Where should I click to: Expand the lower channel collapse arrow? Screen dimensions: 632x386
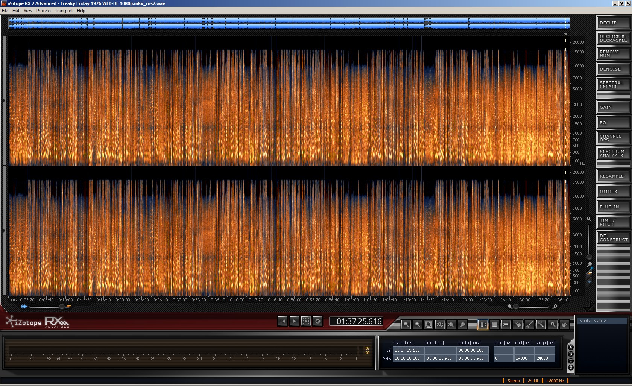point(4,231)
